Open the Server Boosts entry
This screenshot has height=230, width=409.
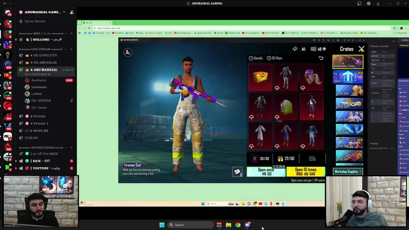tap(35, 21)
